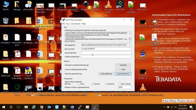Open the Action Center notifications icon
196x110 pixels.
pos(191,107)
